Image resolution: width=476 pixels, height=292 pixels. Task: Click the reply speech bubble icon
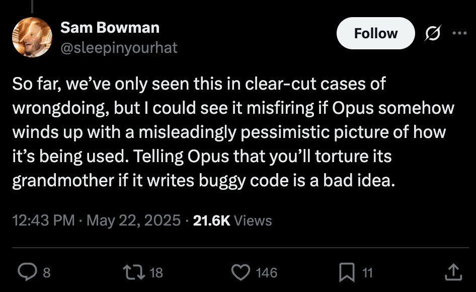coord(26,272)
